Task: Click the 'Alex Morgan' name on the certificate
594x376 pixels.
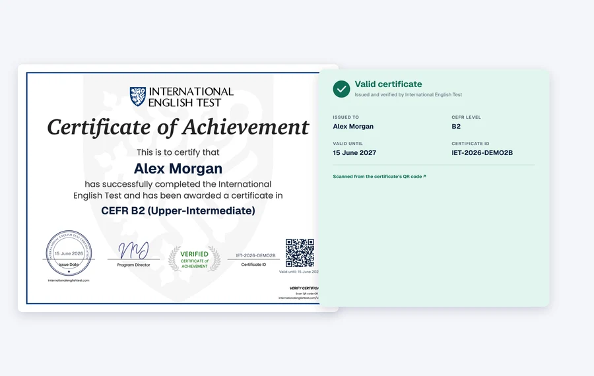Action: click(x=178, y=168)
